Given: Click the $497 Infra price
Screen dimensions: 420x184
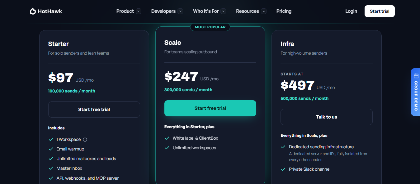Looking at the screenshot, I should point(297,85).
